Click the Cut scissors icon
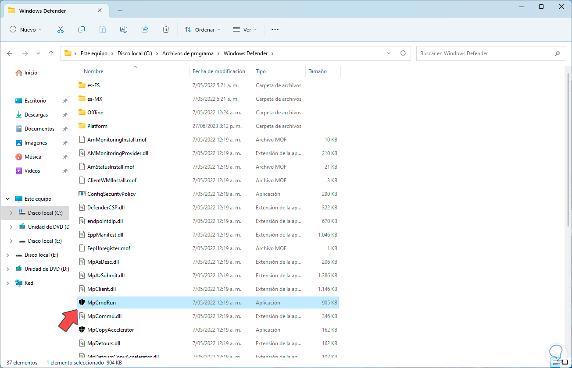Viewport: 572px width, 368px height. (x=61, y=29)
